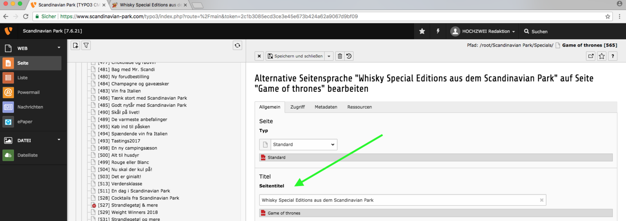Viewport: 626px width, 221px height.
Task: Select Weight Winners 2018 page in tree
Action: click(x=134, y=212)
